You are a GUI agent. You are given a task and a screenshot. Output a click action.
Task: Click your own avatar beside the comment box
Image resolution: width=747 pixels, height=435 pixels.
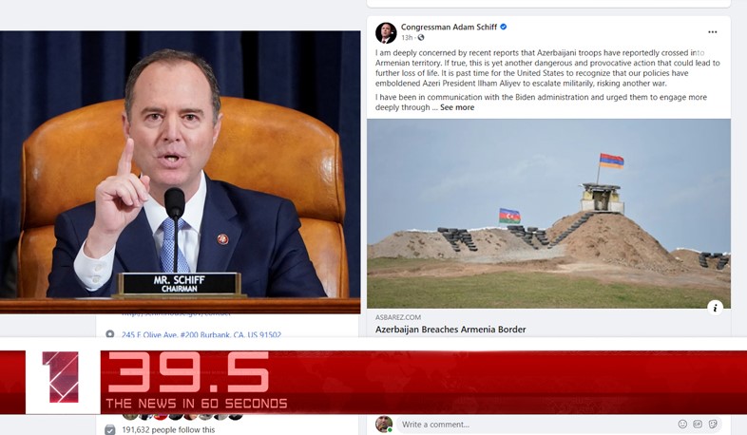click(x=384, y=424)
